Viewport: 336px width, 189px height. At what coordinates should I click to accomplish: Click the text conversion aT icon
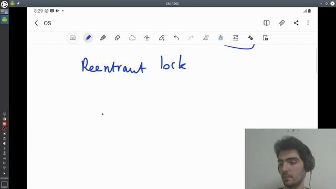click(x=206, y=38)
